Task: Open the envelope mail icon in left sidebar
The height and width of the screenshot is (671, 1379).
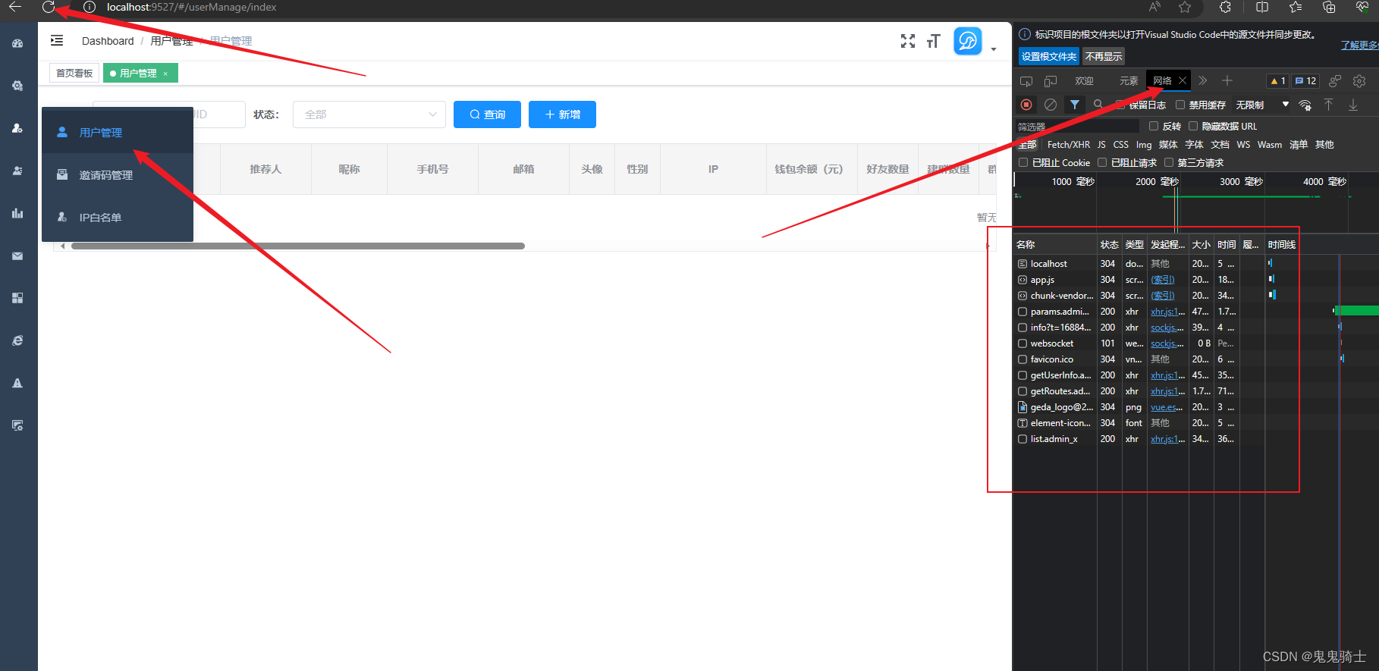Action: point(17,256)
